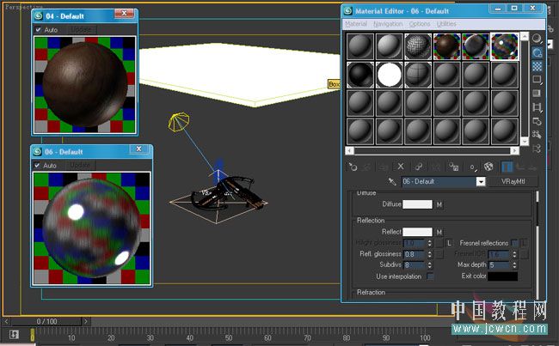
Task: Click the Get Material icon
Action: click(x=353, y=167)
